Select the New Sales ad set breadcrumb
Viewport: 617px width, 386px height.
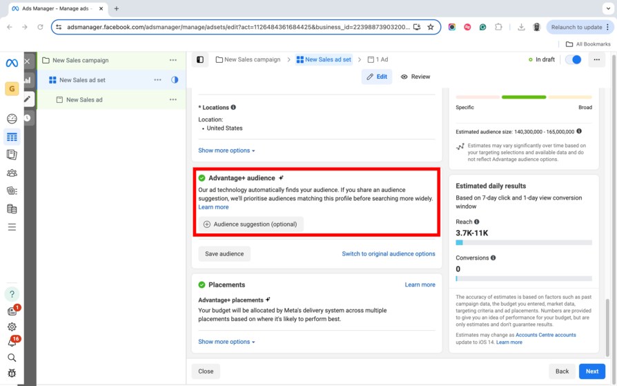pyautogui.click(x=324, y=59)
